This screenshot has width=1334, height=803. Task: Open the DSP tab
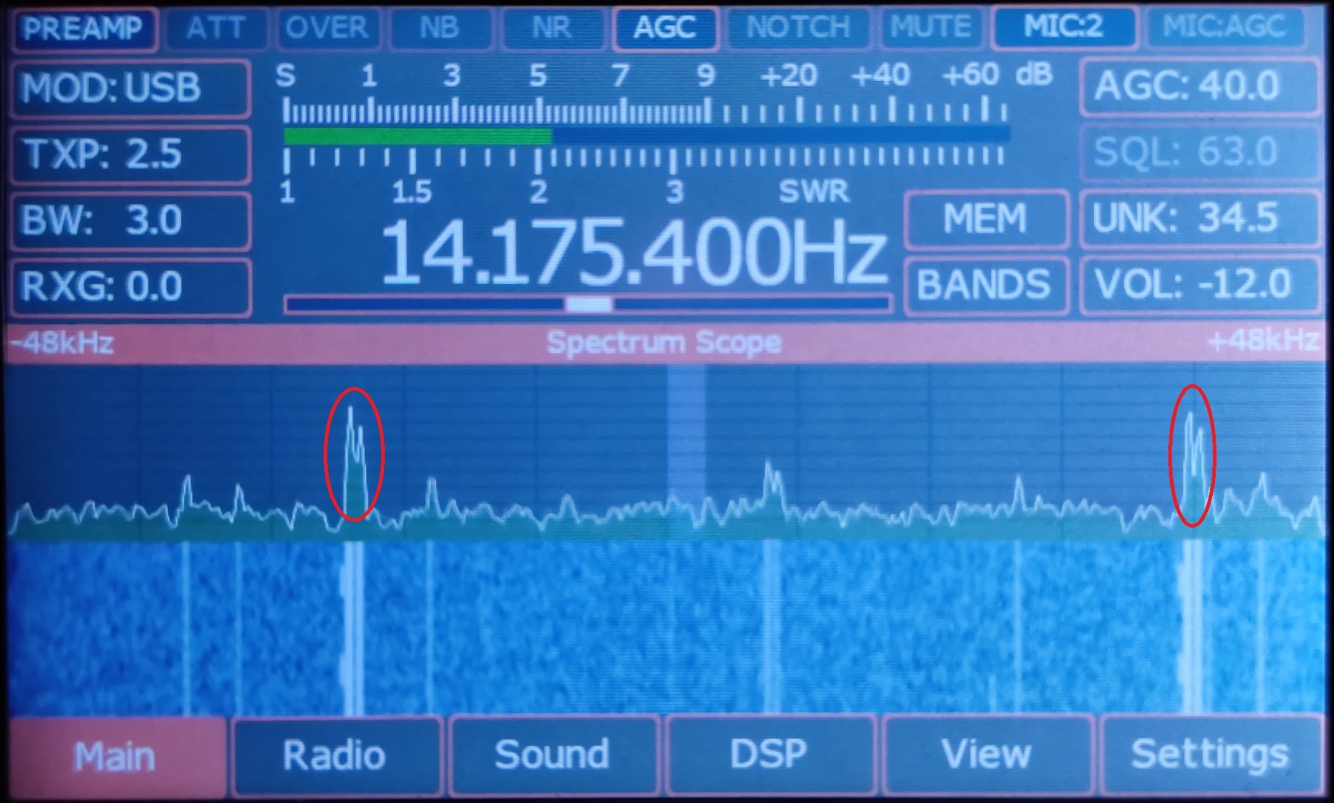click(x=768, y=755)
